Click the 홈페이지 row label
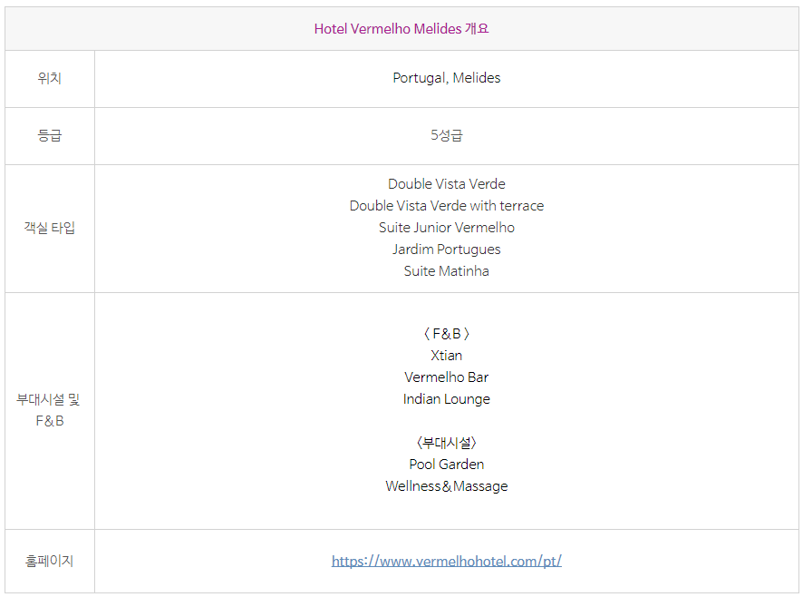This screenshot has height=597, width=803. point(50,561)
